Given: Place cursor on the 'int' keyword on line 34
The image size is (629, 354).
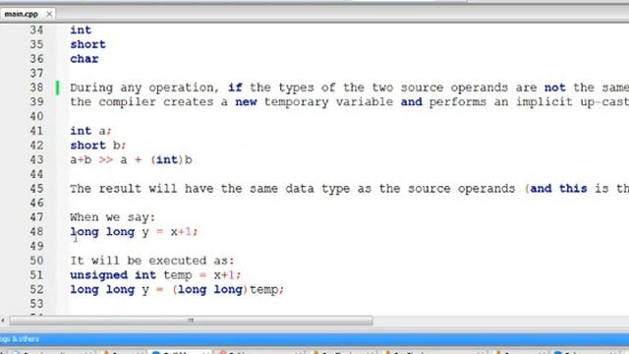Looking at the screenshot, I should coord(81,30).
